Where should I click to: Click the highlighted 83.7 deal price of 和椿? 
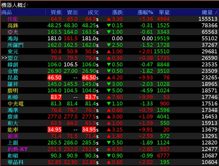[91, 97]
